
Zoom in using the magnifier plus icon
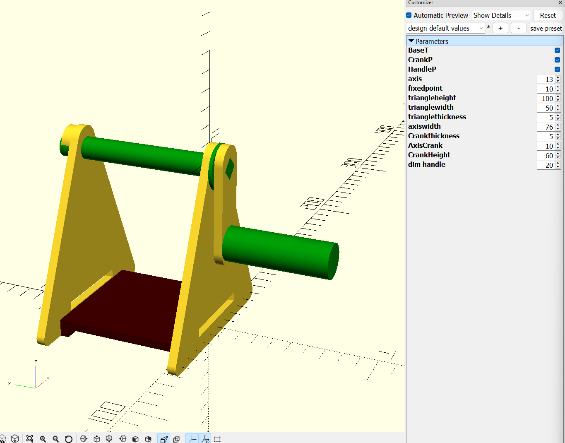point(43,439)
